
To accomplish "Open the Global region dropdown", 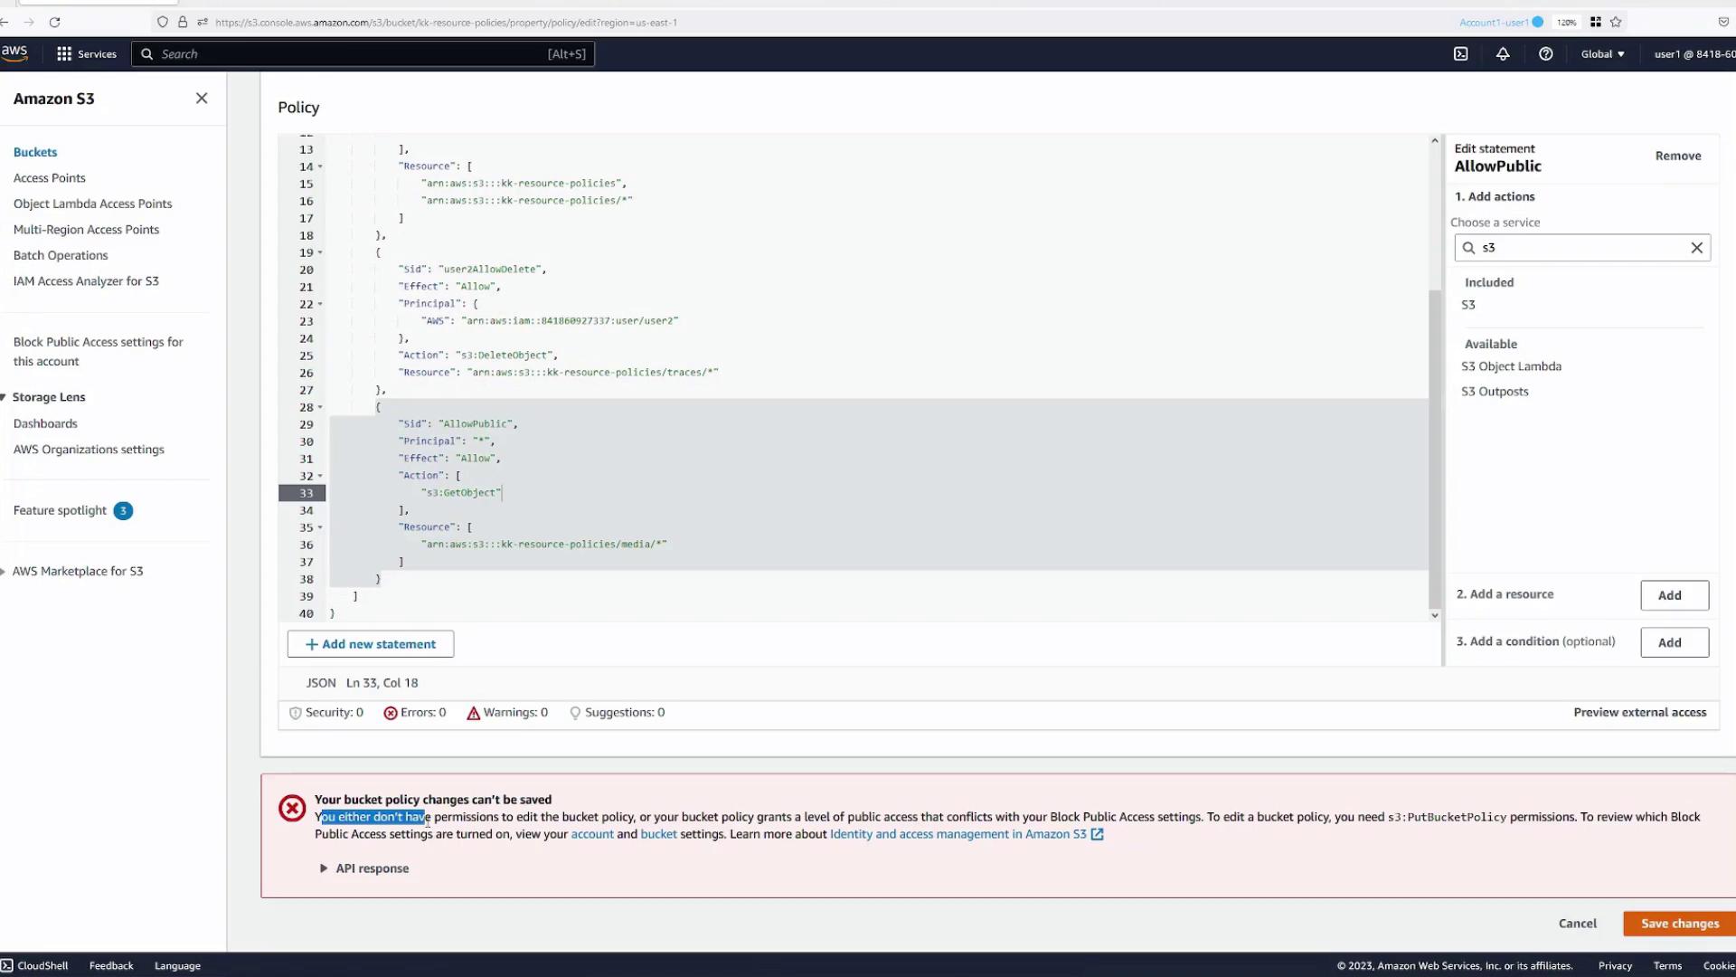I will (1602, 54).
